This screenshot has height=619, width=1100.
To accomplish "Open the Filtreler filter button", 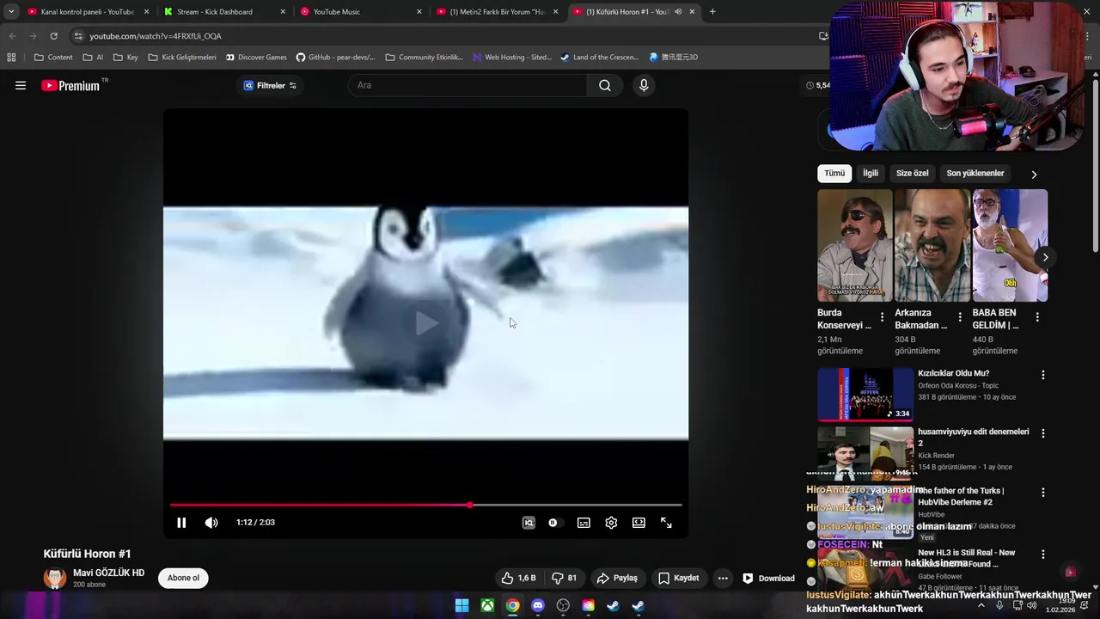I will point(270,85).
